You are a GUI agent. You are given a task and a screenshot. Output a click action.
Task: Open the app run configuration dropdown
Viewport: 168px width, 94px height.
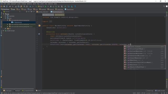click(x=41, y=7)
